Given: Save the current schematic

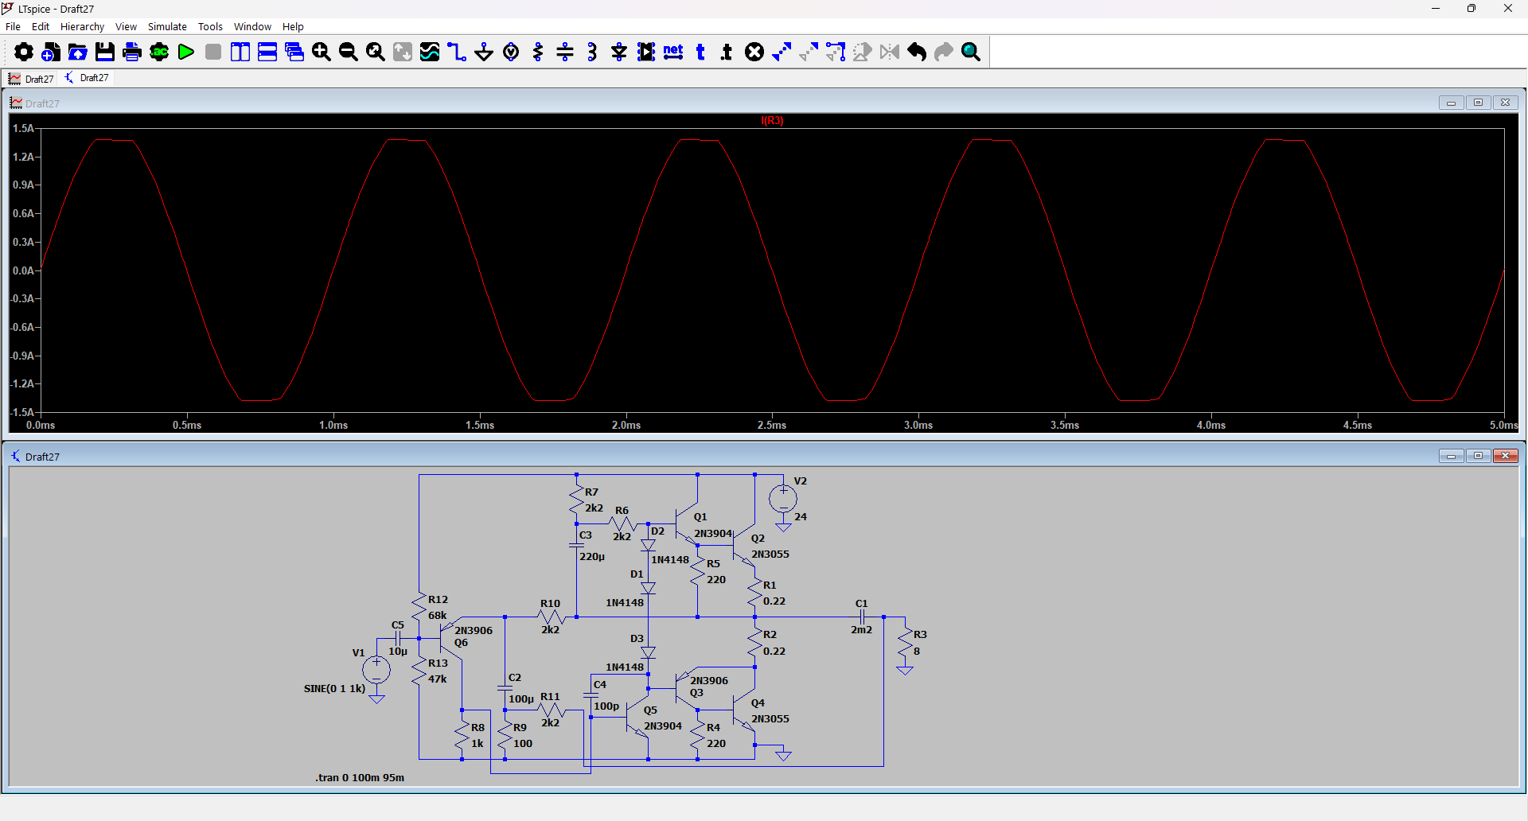Looking at the screenshot, I should click(105, 53).
